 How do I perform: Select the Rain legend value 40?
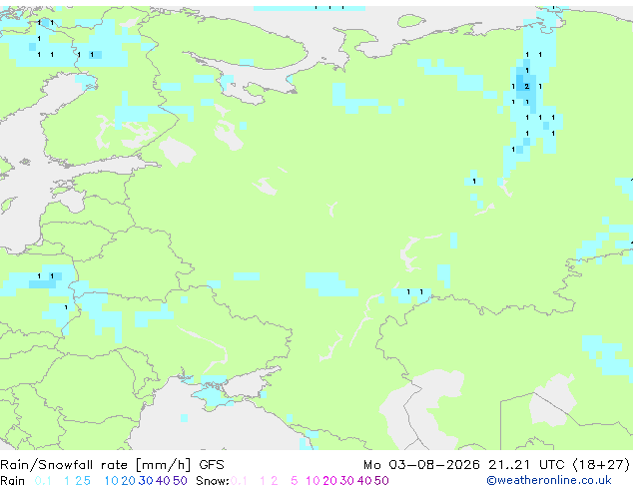[x=163, y=481]
